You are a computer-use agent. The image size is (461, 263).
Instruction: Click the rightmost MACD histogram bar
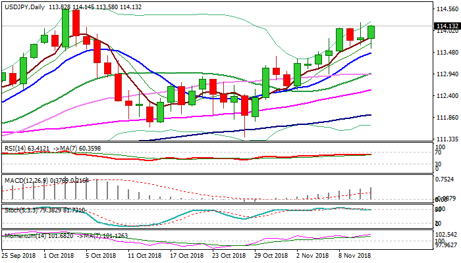click(372, 193)
